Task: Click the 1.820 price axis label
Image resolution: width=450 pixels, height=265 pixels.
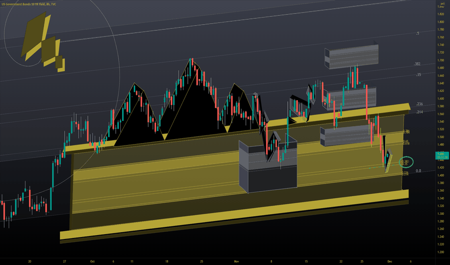Action: [440, 14]
